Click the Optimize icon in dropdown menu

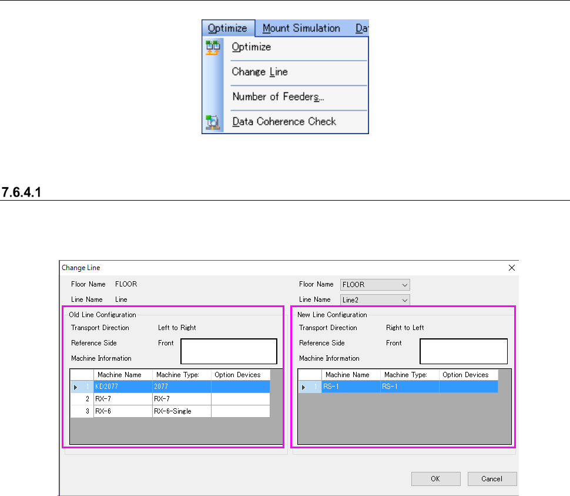pyautogui.click(x=213, y=47)
